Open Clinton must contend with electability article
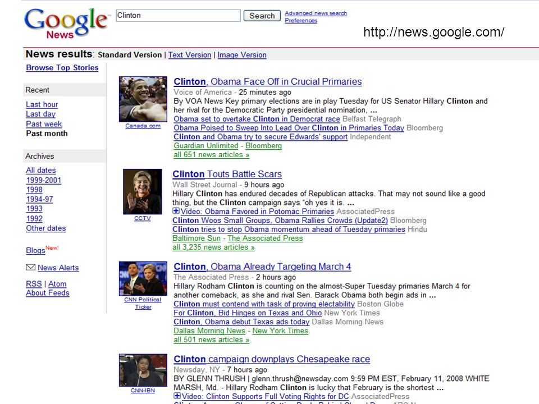Viewport: 539px width, 404px height. 264,304
